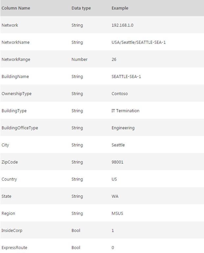Click the ZipCode example 98001
Image resolution: width=204 pixels, height=253 pixels.
(117, 162)
